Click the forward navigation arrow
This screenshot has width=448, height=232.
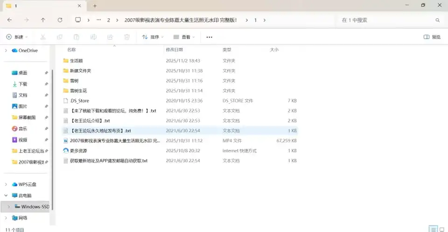(x=27, y=20)
